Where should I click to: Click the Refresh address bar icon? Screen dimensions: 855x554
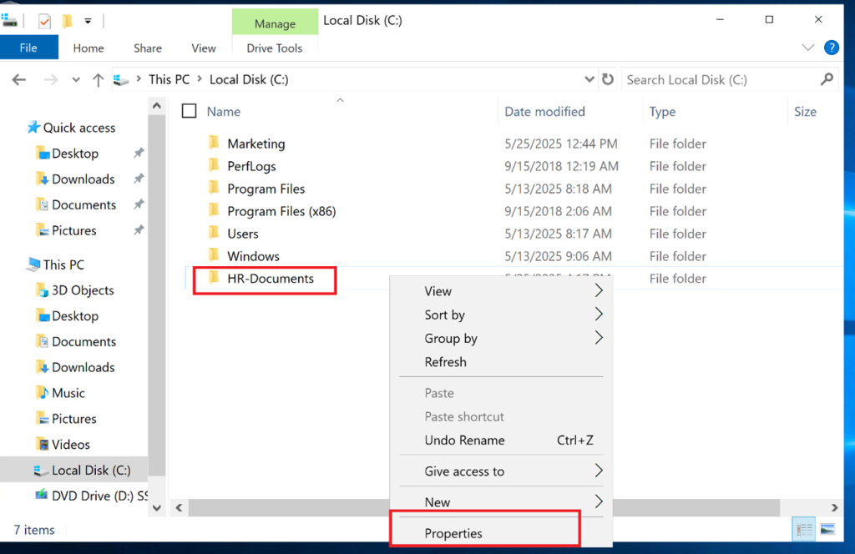[608, 80]
